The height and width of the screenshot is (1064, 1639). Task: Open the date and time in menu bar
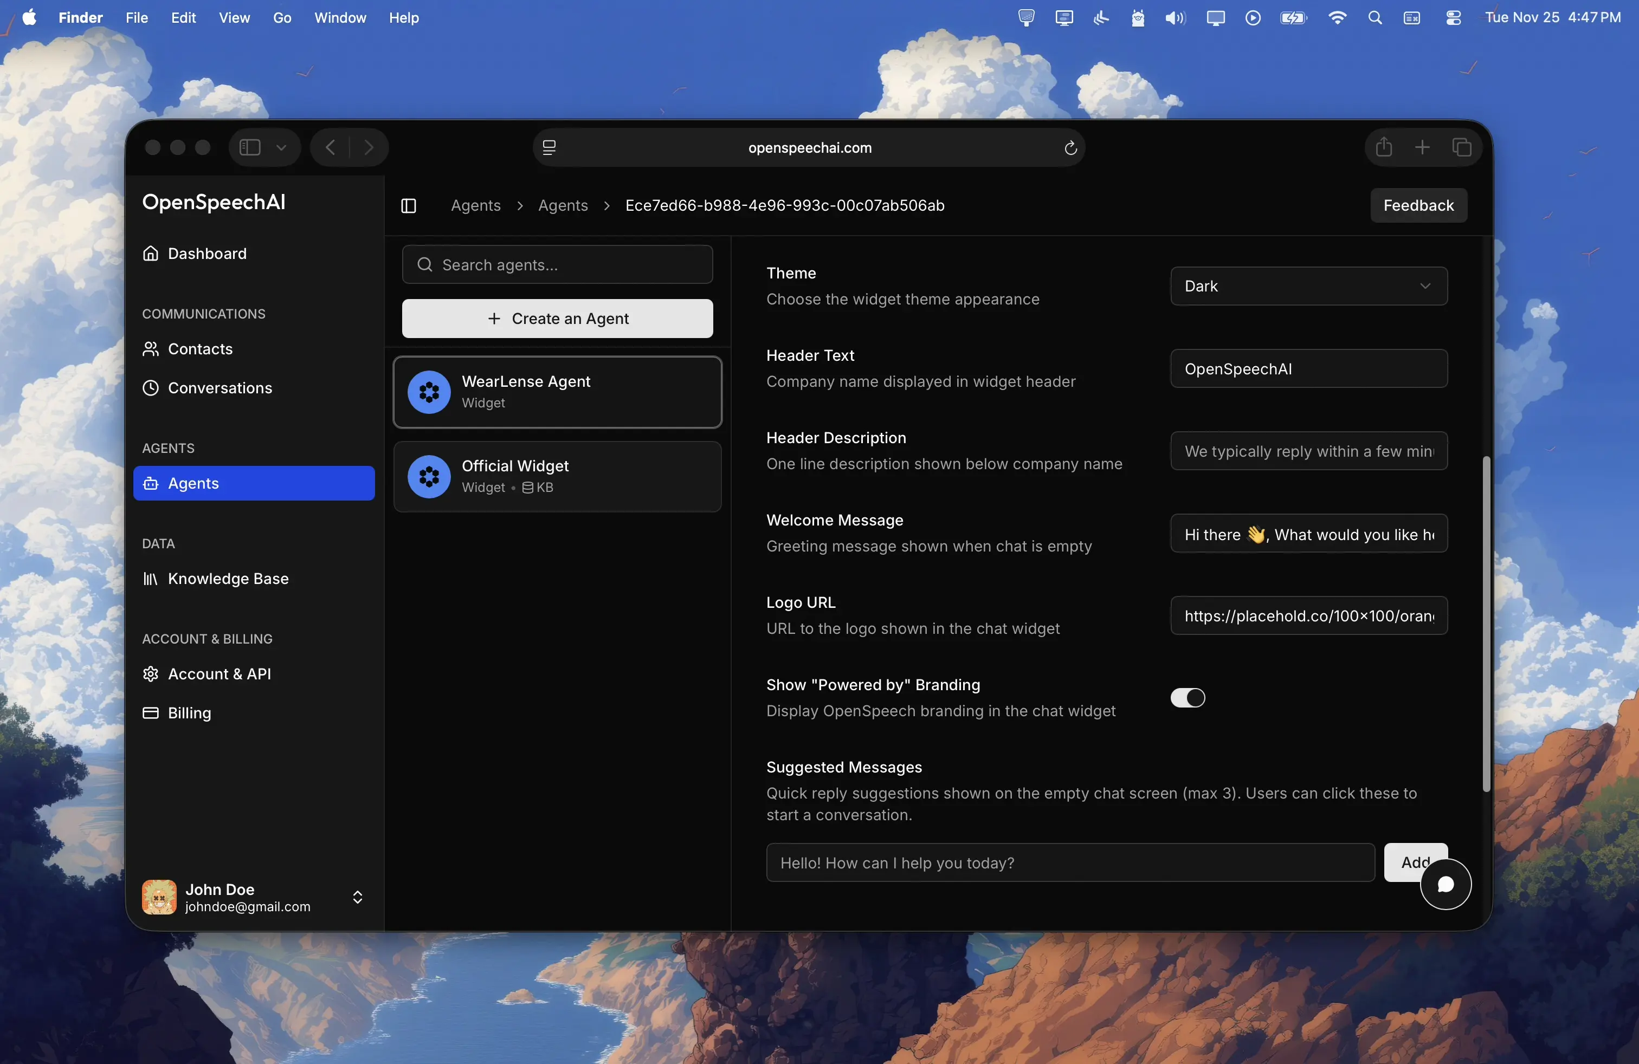click(x=1552, y=18)
